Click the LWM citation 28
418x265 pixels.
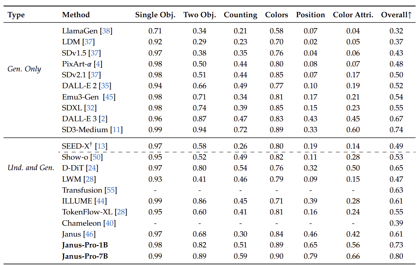(x=90, y=179)
